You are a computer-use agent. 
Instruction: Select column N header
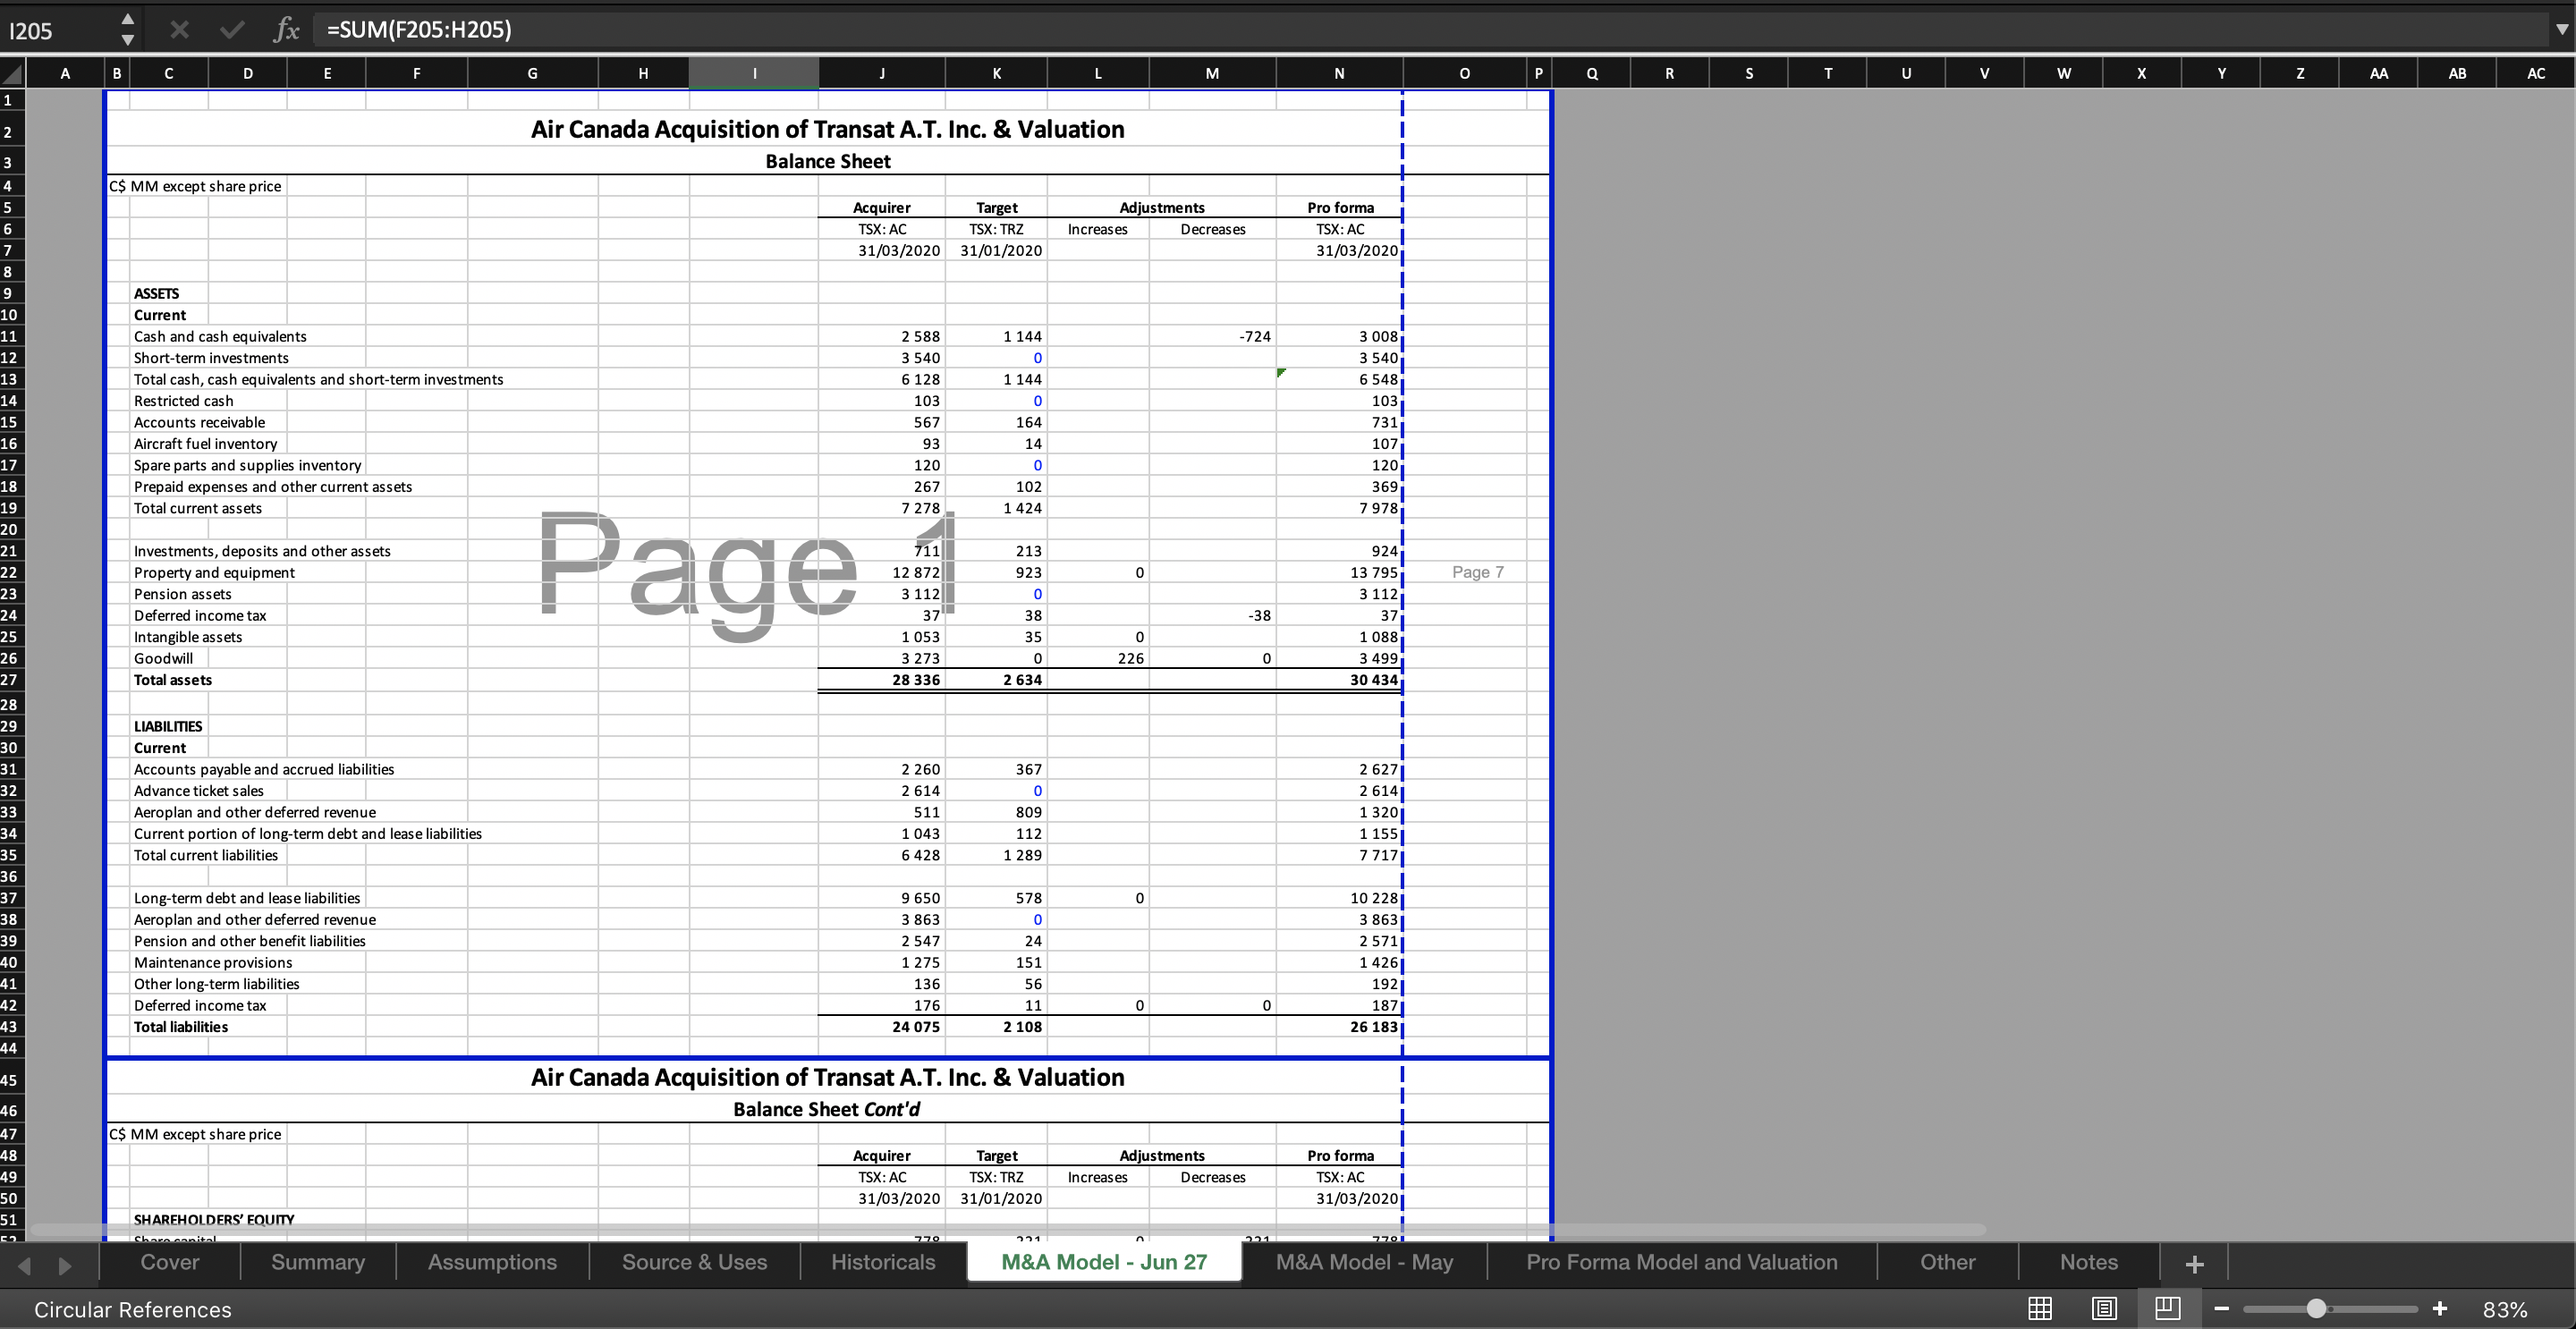(1339, 73)
